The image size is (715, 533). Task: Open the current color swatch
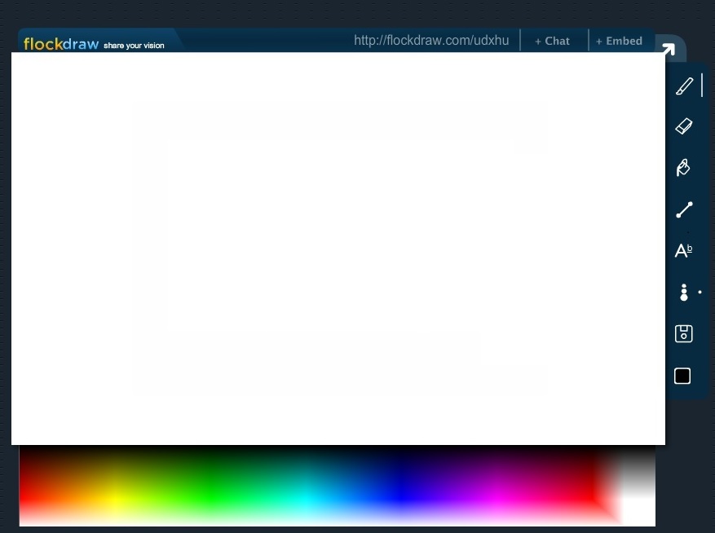click(682, 376)
